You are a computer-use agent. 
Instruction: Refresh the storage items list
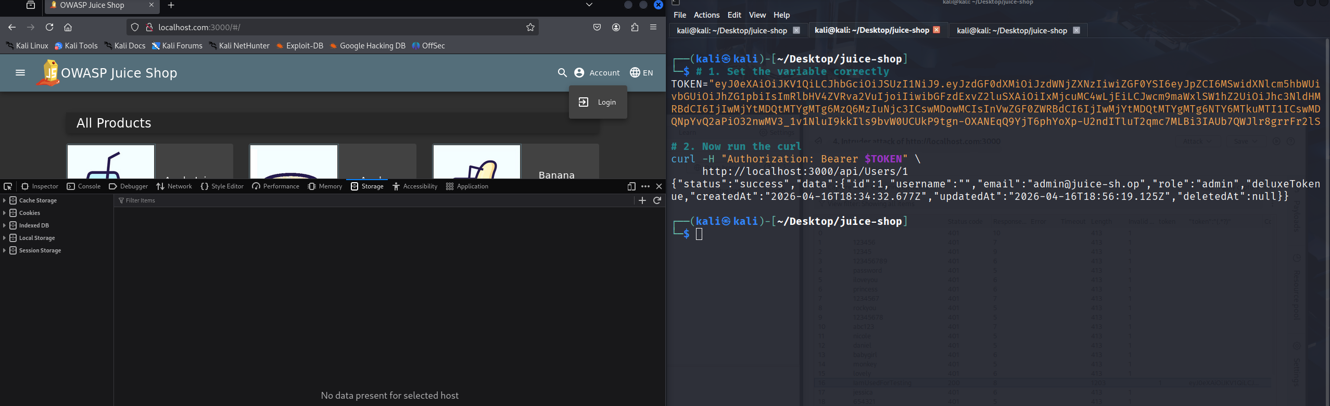(x=657, y=200)
